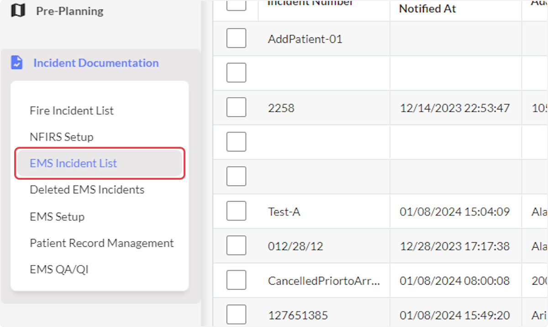Image resolution: width=548 pixels, height=327 pixels.
Task: Open Fire Incident List
Action: (72, 110)
